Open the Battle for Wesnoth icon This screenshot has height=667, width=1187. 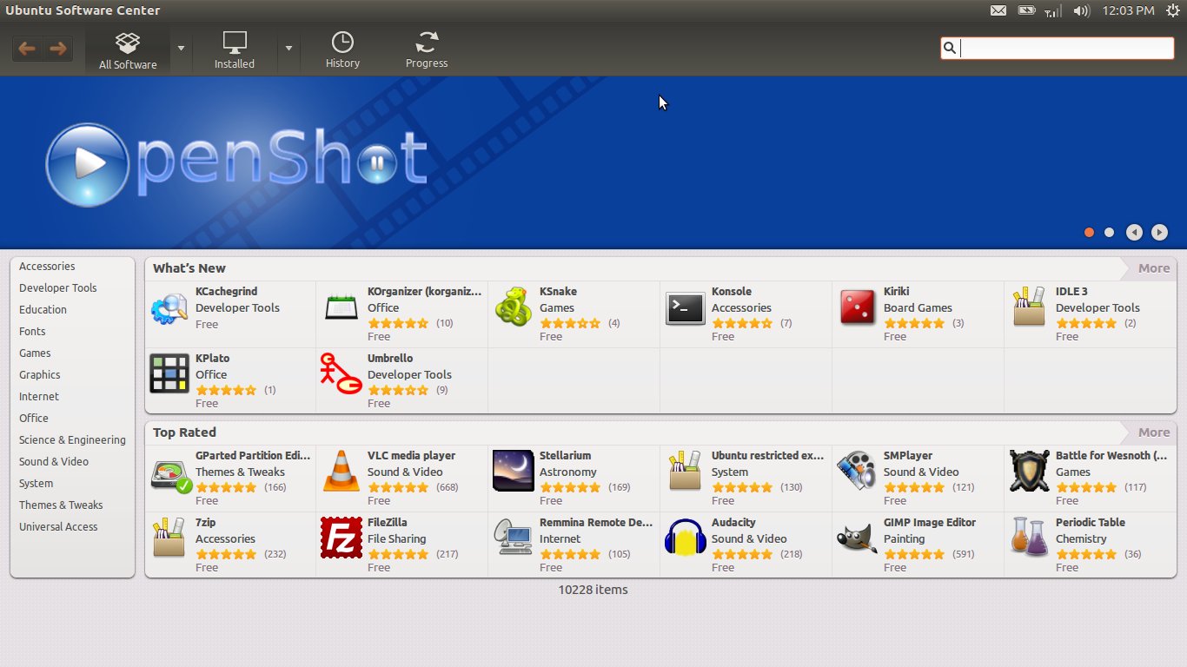click(1030, 472)
